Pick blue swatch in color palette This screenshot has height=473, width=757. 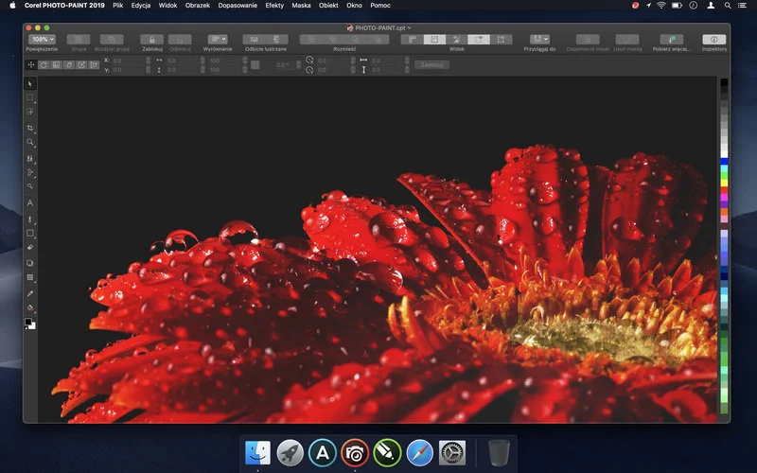724,162
